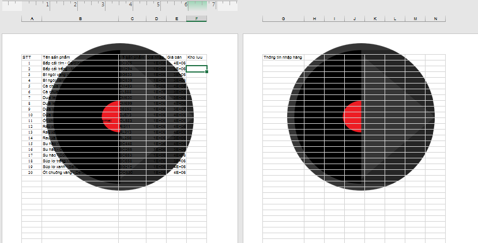Click STT cell with number 20
478x243 pixels.
pos(32,173)
